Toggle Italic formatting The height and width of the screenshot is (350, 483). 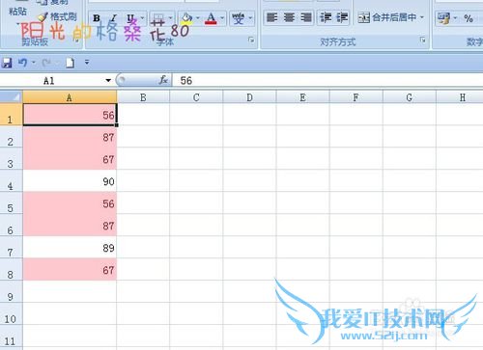pyautogui.click(x=113, y=18)
